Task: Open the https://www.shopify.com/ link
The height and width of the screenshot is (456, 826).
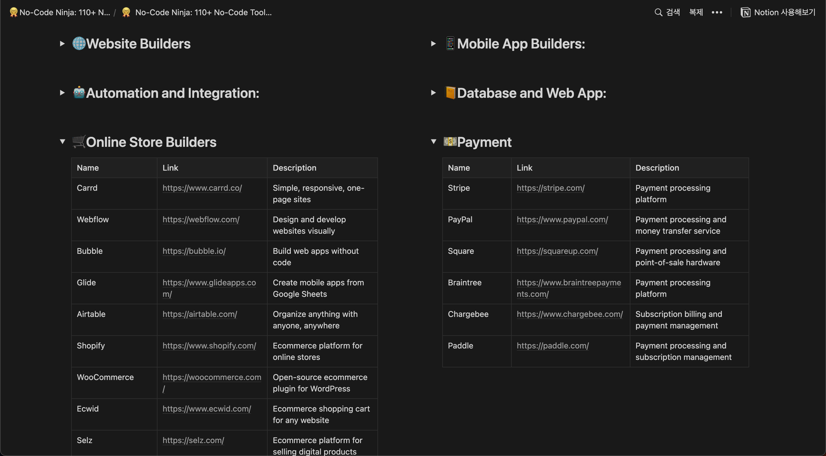Action: (x=209, y=345)
